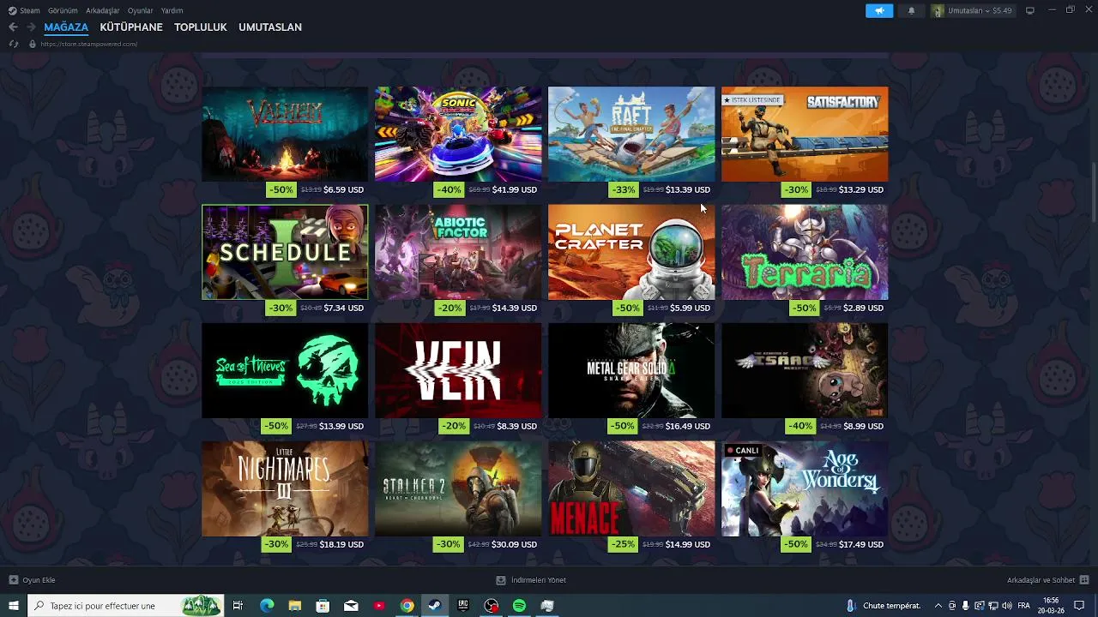
Task: Open the Metal Gear Solid capsule
Action: [x=631, y=370]
